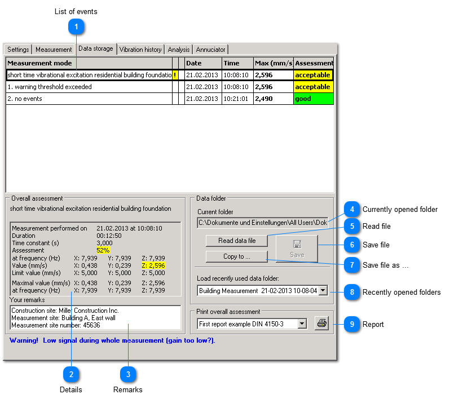Click the Copy to ... button

(x=236, y=256)
